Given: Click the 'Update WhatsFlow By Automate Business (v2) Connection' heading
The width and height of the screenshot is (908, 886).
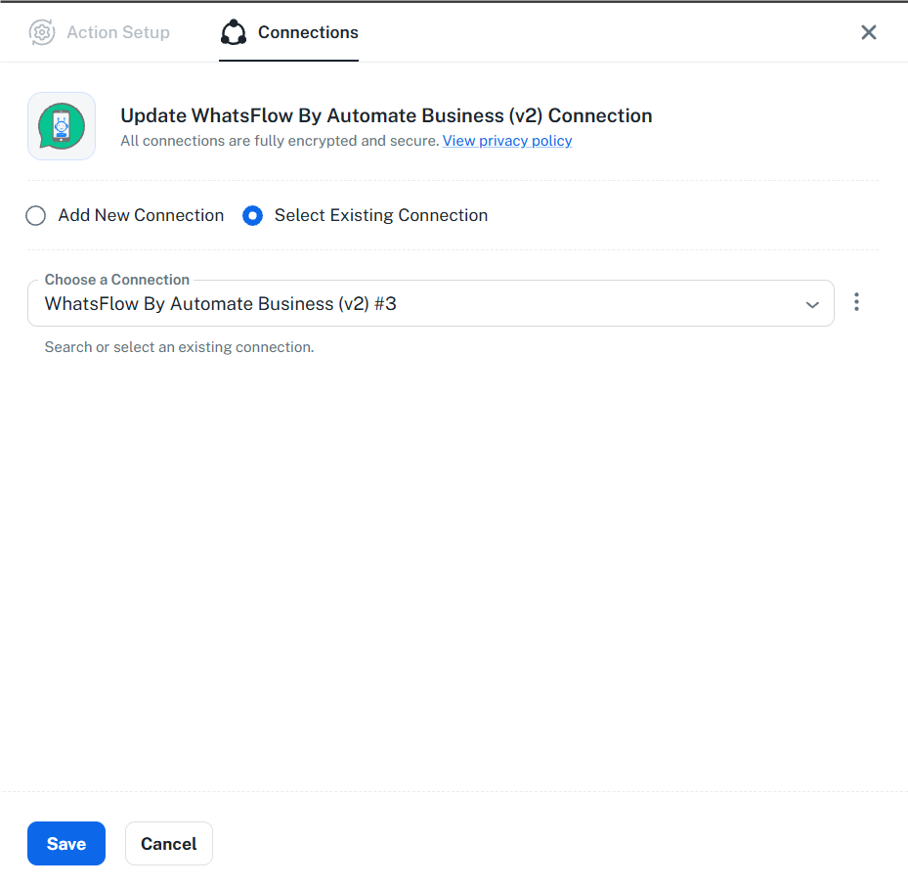Looking at the screenshot, I should [386, 115].
